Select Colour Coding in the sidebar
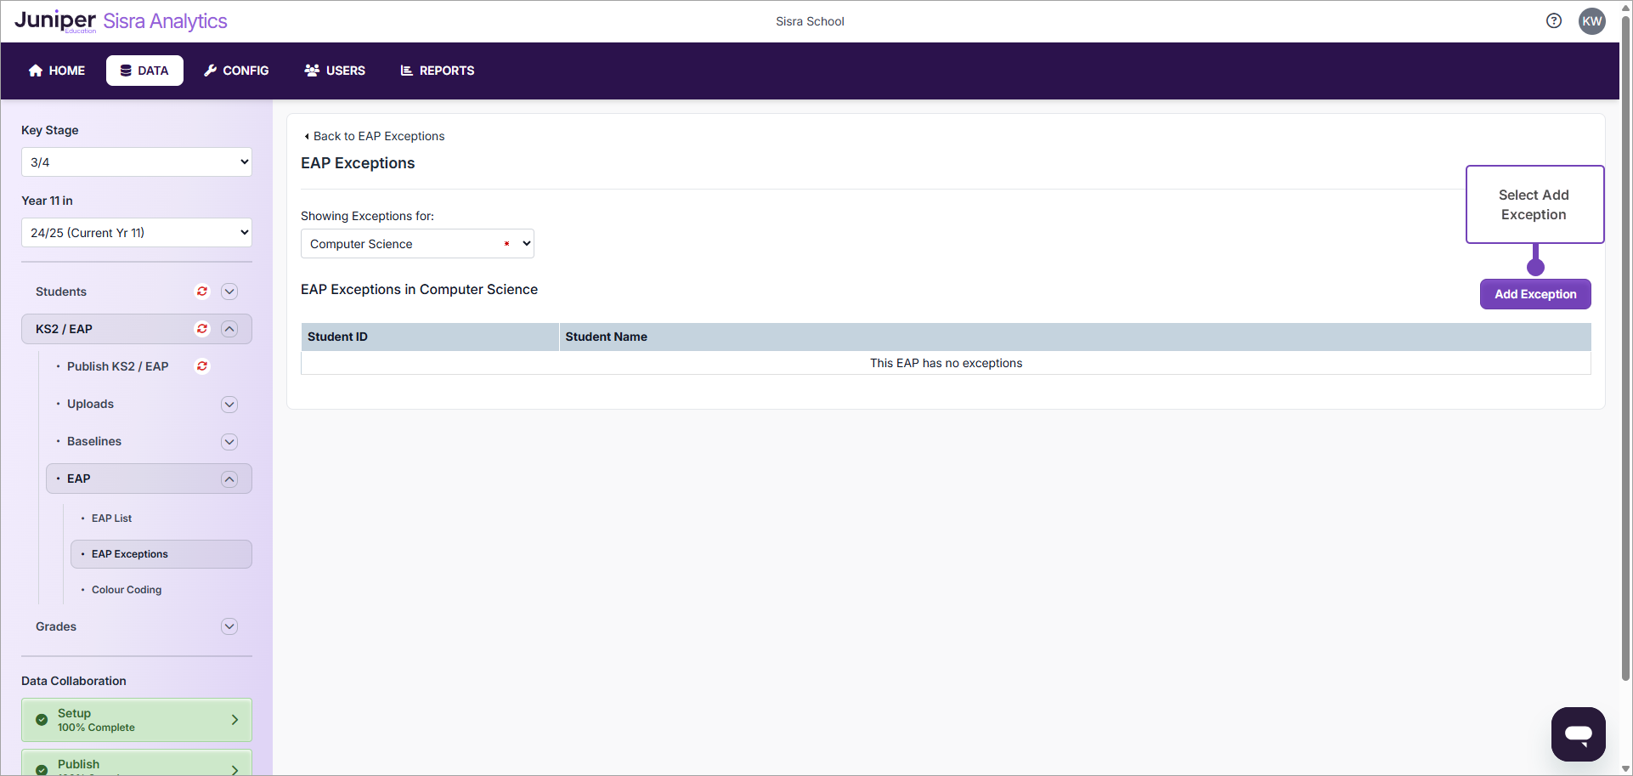 (127, 590)
